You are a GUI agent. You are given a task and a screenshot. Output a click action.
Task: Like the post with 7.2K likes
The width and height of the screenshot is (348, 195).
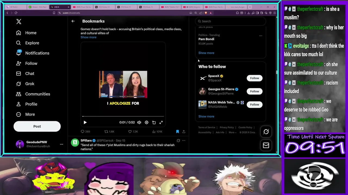point(133,132)
